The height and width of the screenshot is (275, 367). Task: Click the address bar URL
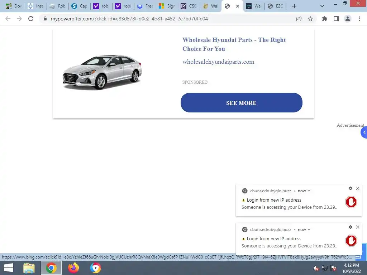point(129,19)
